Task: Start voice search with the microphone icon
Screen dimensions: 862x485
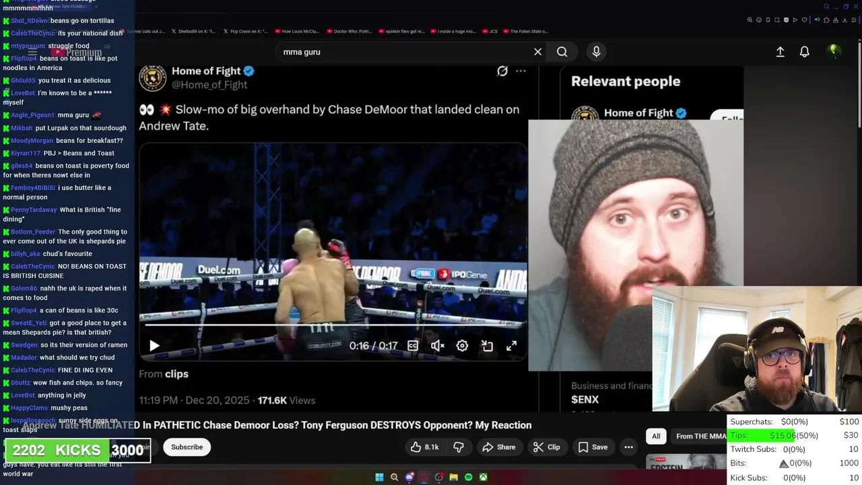Action: tap(596, 52)
